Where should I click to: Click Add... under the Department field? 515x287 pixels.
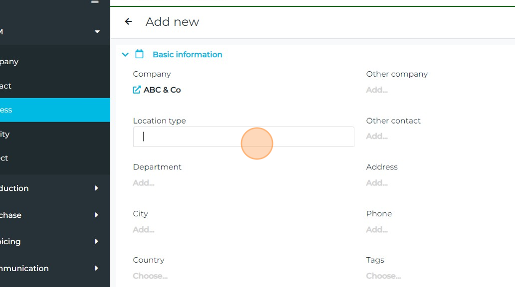click(x=144, y=183)
